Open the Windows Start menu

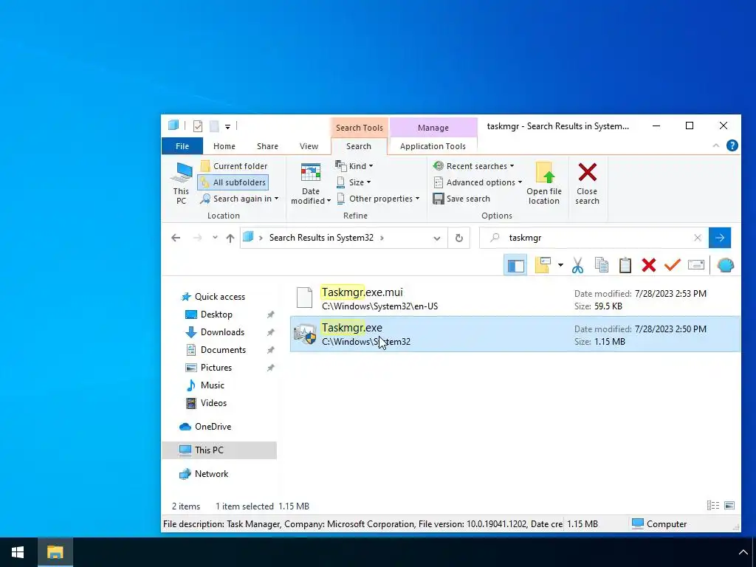click(x=18, y=552)
